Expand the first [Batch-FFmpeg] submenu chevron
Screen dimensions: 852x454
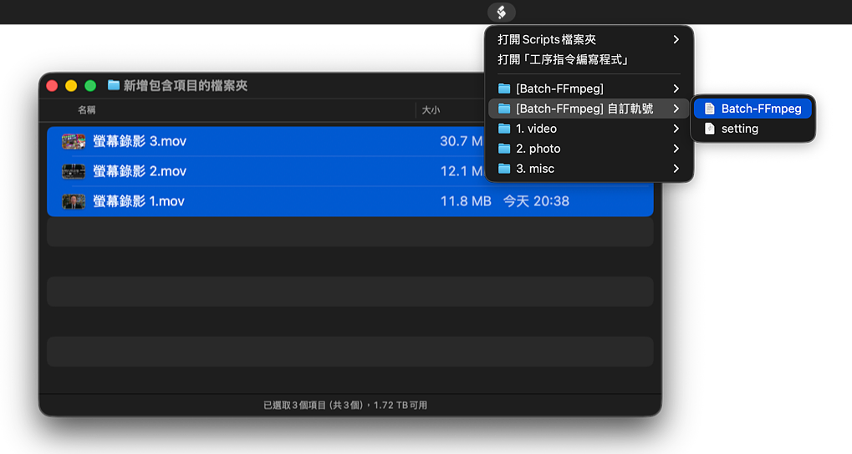(676, 88)
